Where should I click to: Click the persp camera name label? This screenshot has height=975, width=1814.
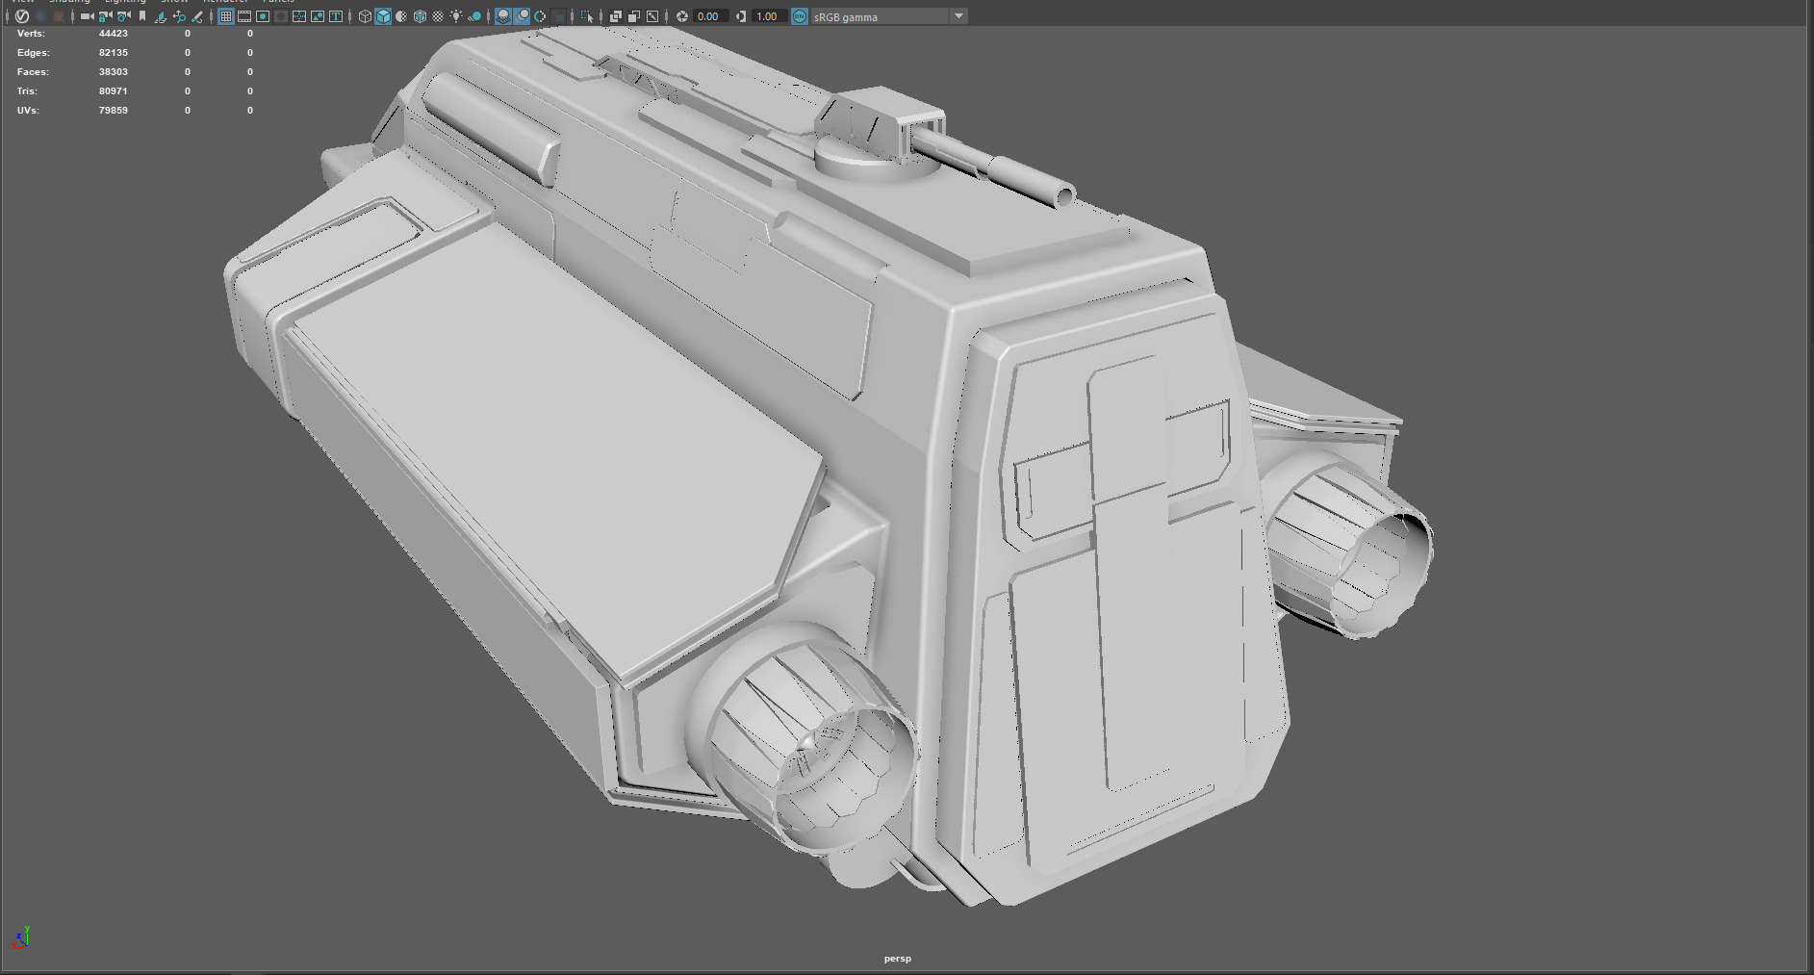(x=898, y=959)
